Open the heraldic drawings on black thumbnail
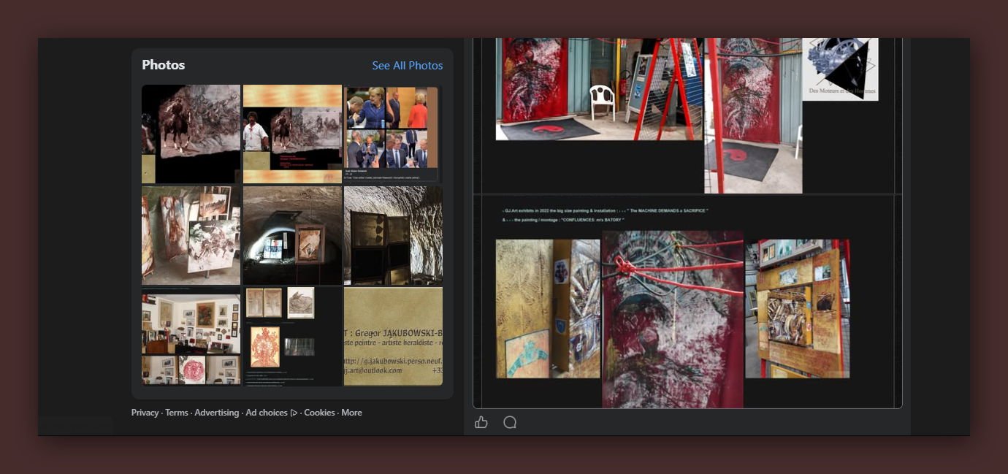 (x=292, y=336)
